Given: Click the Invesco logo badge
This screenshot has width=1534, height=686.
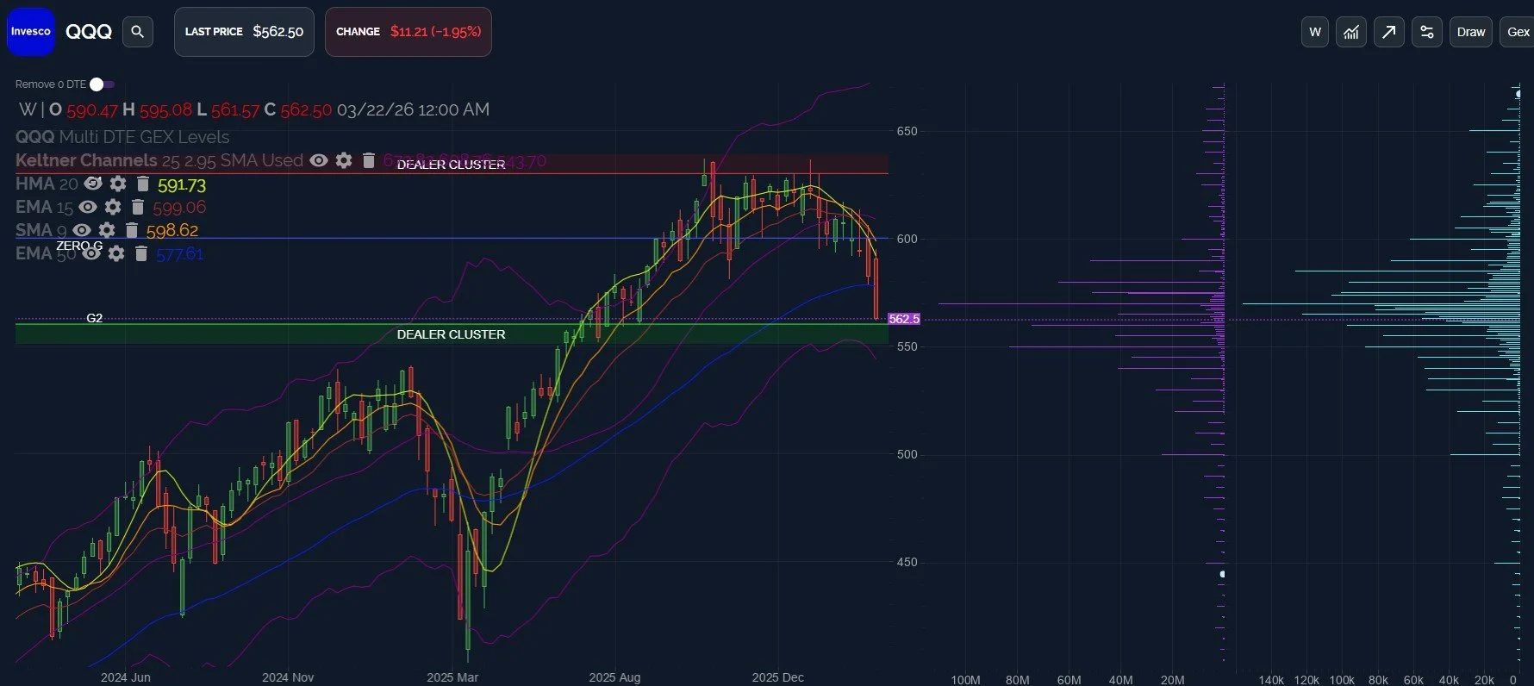Looking at the screenshot, I should coord(31,32).
